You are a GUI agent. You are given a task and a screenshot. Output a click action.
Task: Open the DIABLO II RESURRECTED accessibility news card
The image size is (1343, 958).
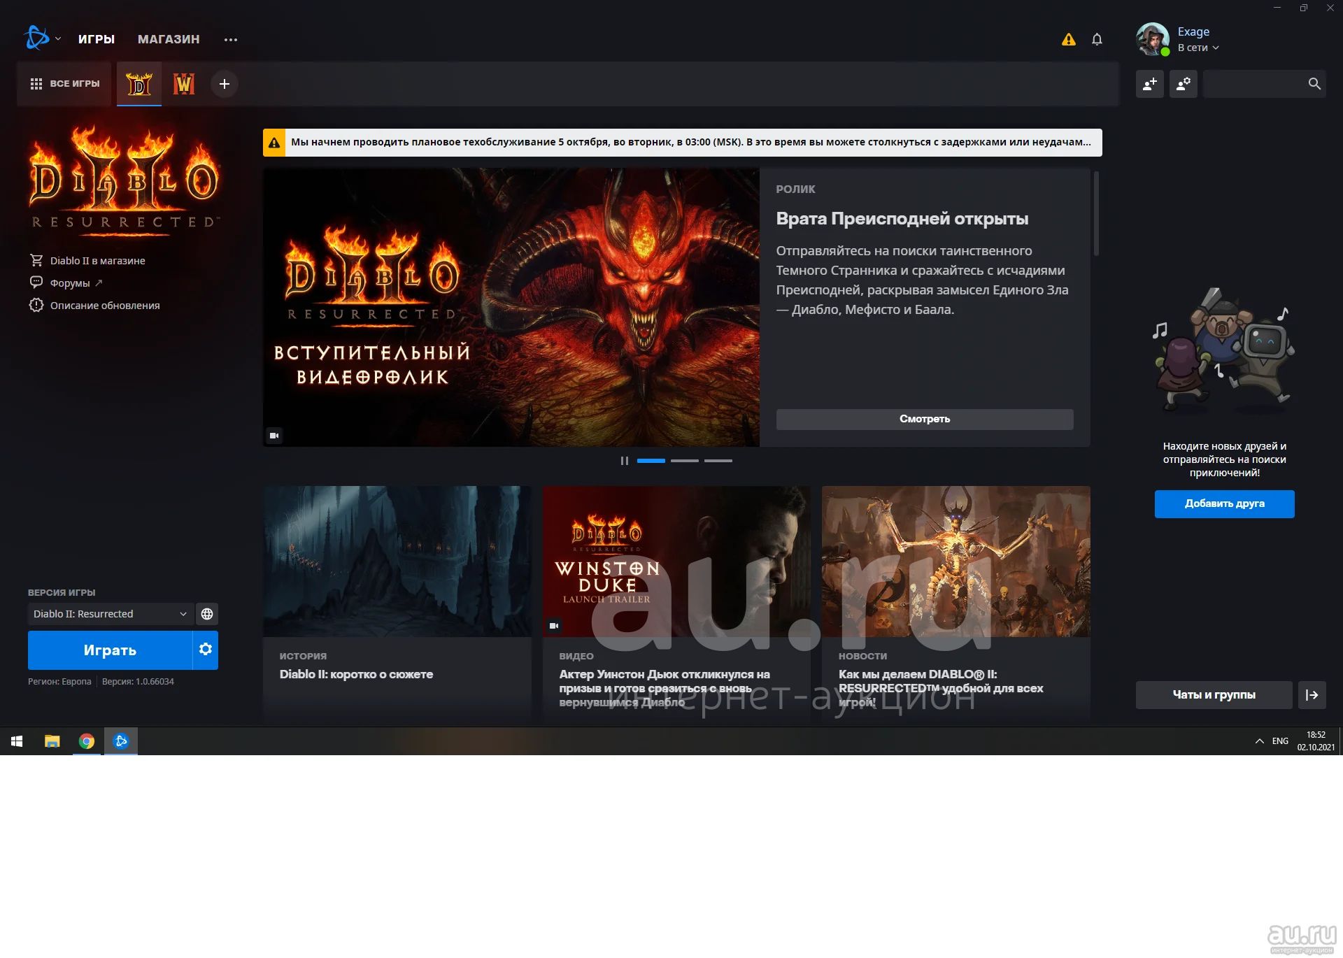click(956, 603)
